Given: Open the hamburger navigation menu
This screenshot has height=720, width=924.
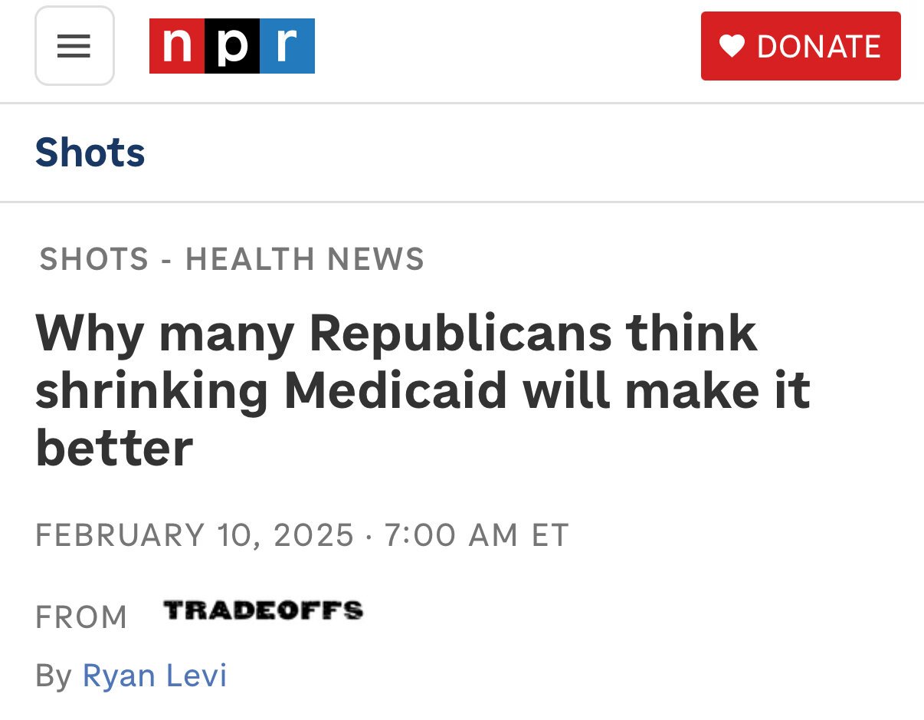Looking at the screenshot, I should click(74, 46).
